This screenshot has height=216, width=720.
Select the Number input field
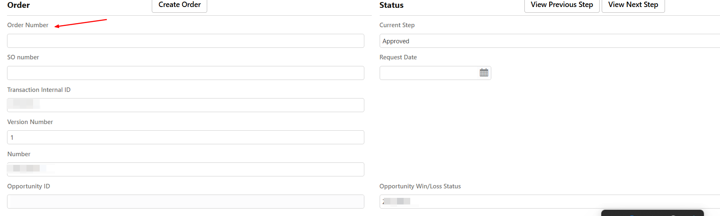(x=186, y=169)
